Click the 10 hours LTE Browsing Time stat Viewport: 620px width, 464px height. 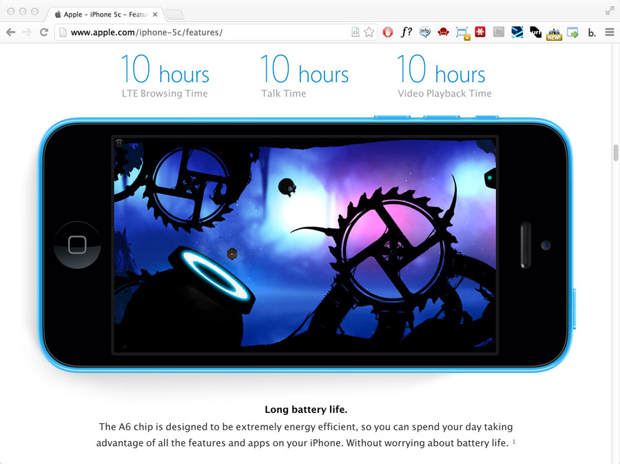(165, 76)
